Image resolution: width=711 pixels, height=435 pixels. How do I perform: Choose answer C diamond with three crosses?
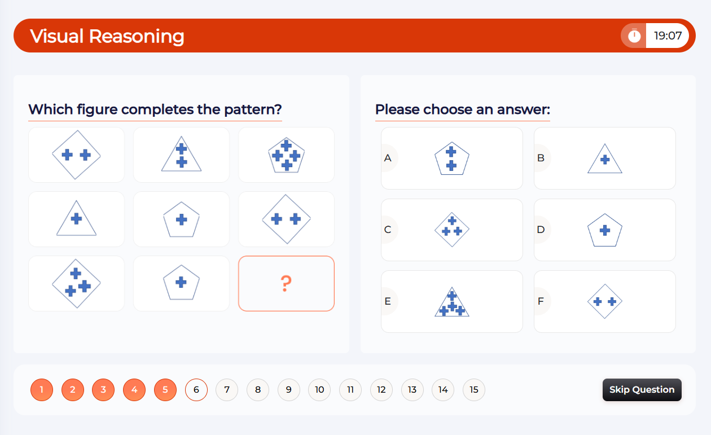tap(452, 230)
